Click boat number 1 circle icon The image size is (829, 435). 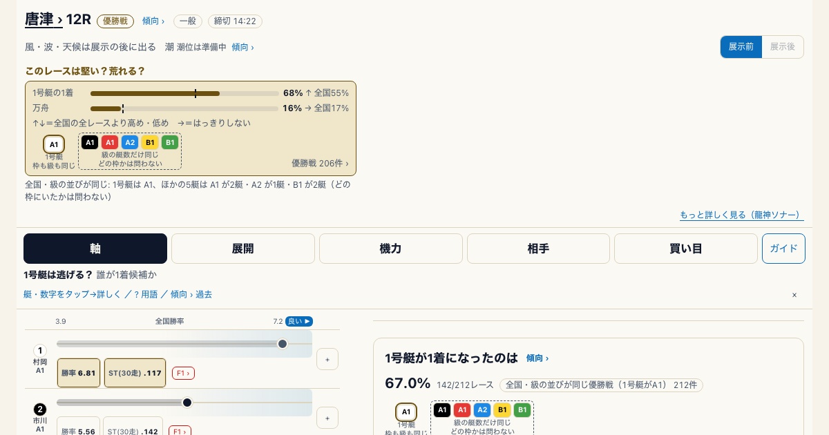pos(40,351)
